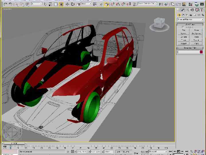The image size is (206, 155).
Task: Click the red object color swatch
Action: (201, 52)
